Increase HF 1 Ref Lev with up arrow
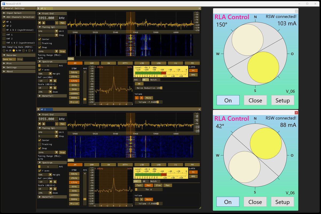Screen dimensions: 321x214 (55, 81)
